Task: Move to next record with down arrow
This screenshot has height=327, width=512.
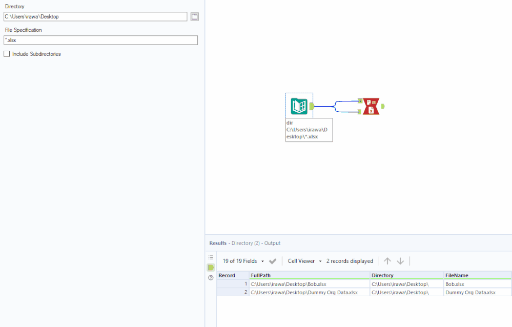Action: 400,261
